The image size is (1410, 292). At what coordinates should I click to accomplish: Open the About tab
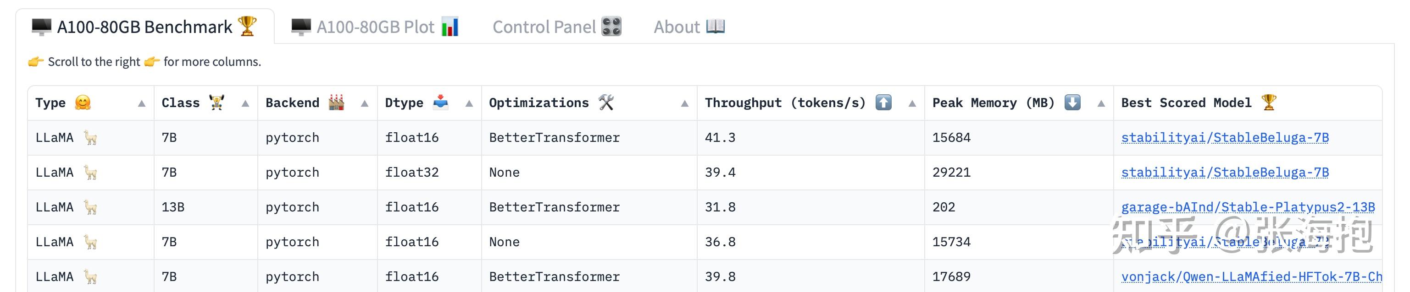[688, 27]
